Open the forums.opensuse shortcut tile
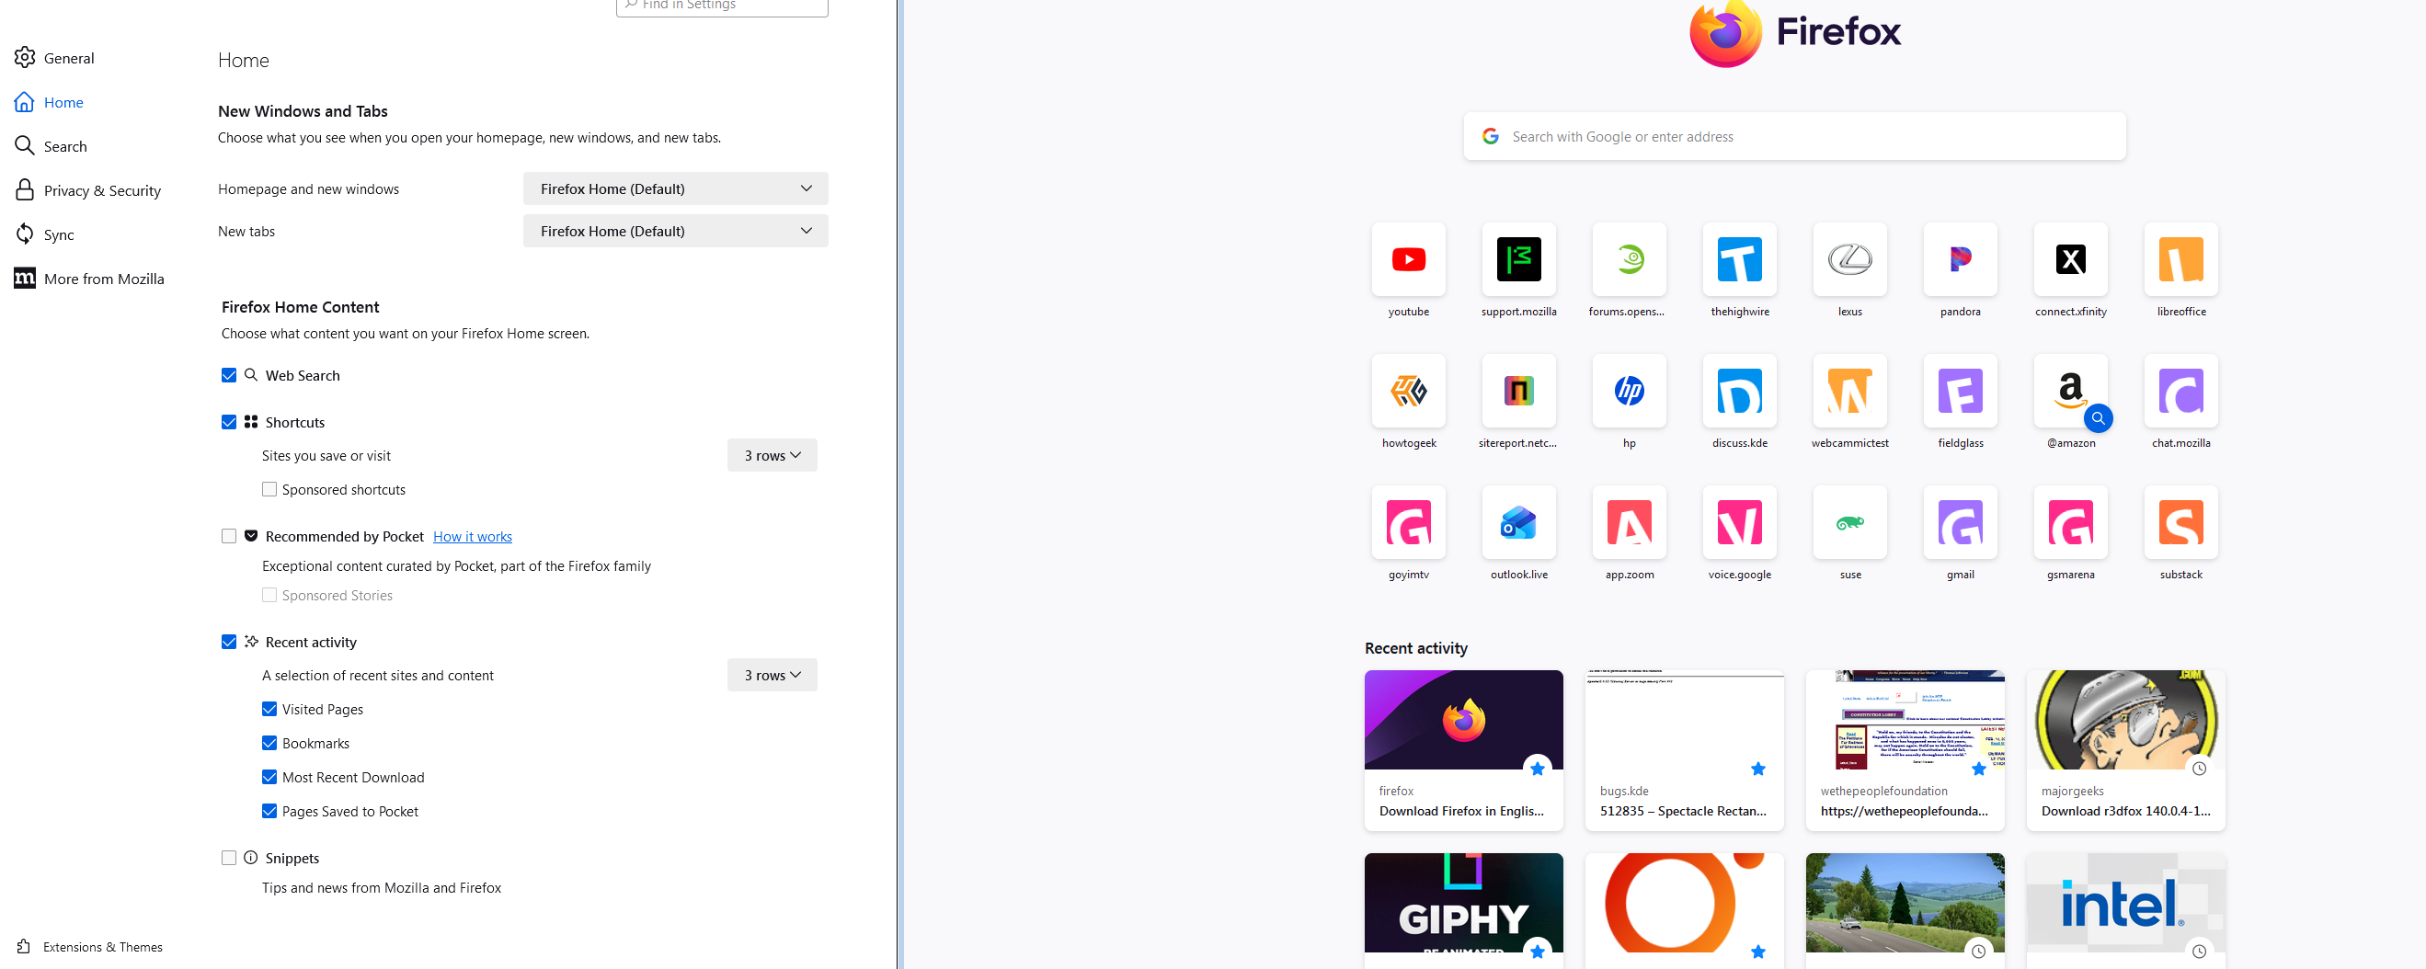Image resolution: width=2426 pixels, height=969 pixels. click(1629, 259)
